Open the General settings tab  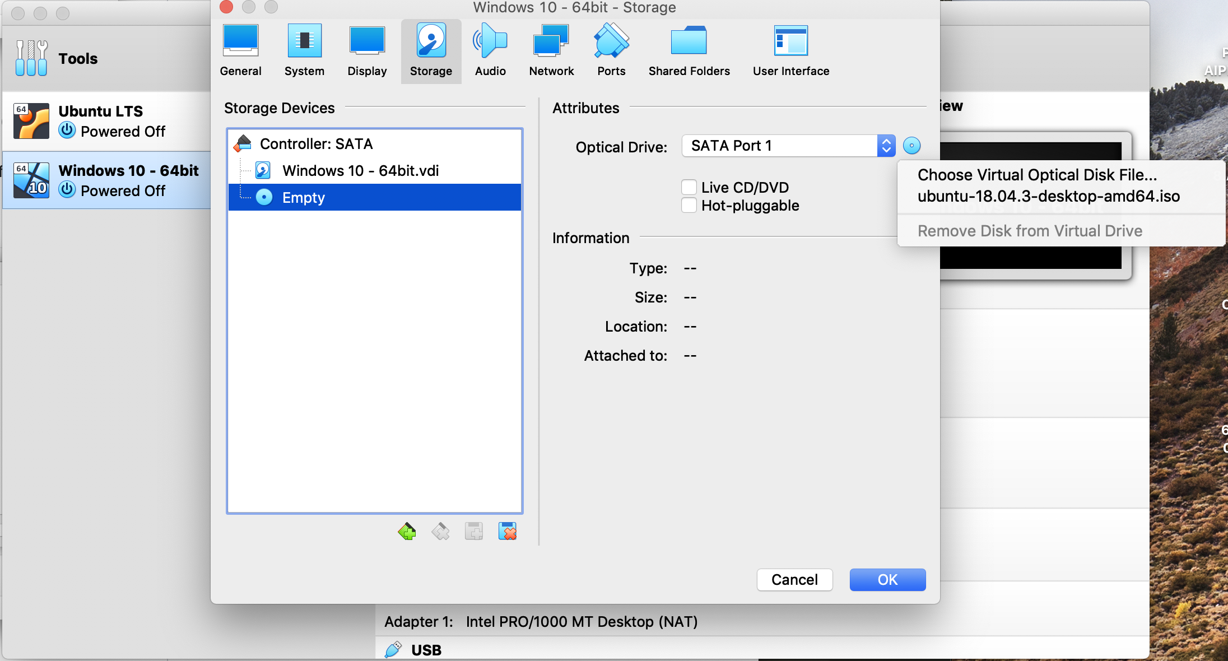pyautogui.click(x=240, y=51)
